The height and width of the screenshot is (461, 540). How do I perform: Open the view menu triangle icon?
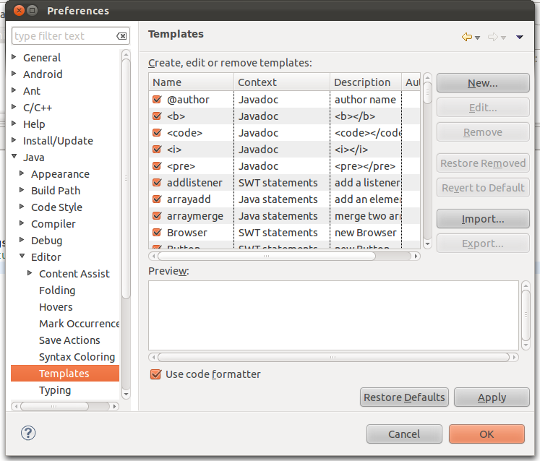point(520,38)
